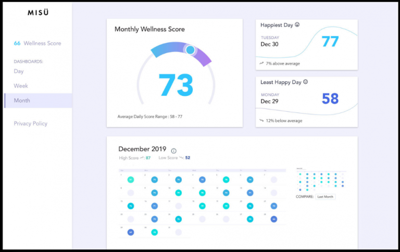Click the Low Score trend icon

[x=180, y=158]
